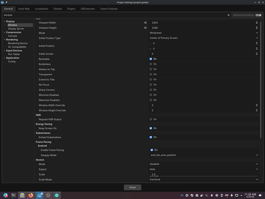Image resolution: width=265 pixels, height=199 pixels.
Task: Click the settings search field
Action: click(x=116, y=15)
